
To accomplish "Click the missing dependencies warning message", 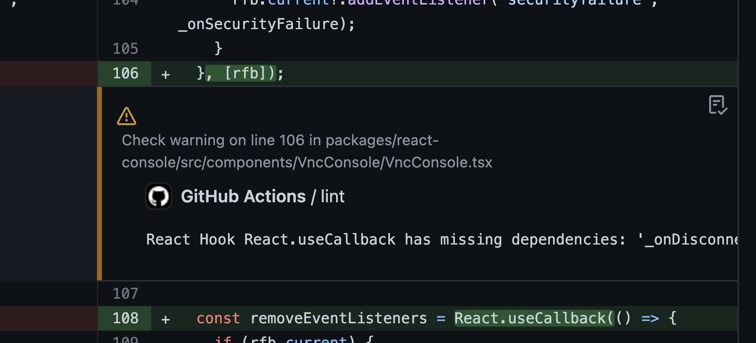I will point(411,239).
